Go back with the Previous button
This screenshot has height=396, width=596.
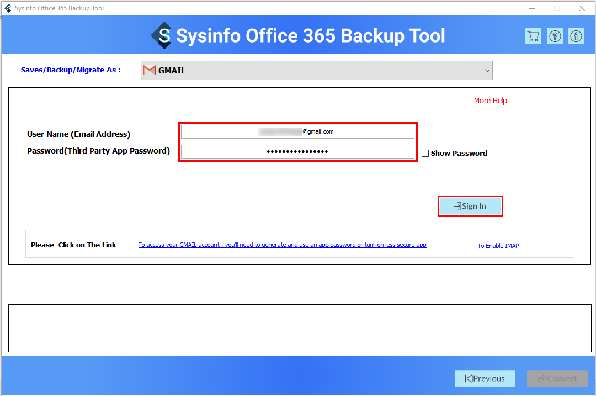[485, 378]
